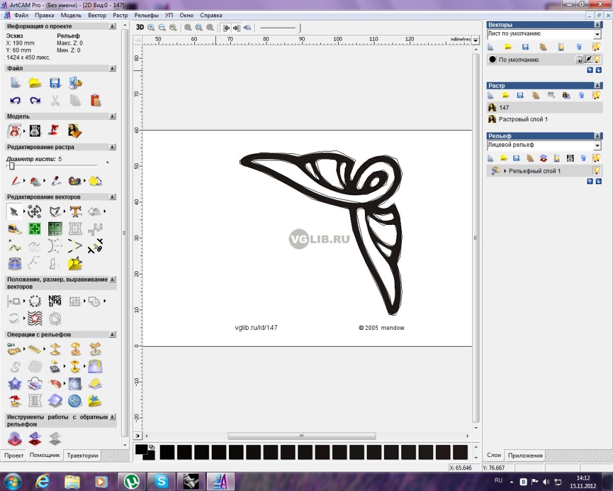Open Лист по умолчанию dropdown

pos(597,35)
